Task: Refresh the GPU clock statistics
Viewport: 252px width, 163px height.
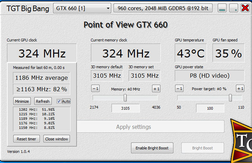Action: tap(43, 101)
